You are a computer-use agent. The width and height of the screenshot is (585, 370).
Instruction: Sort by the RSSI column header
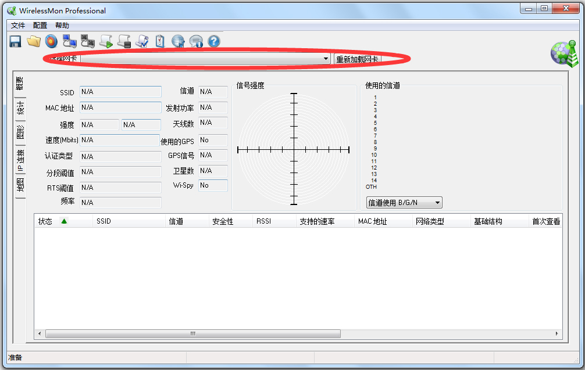click(274, 221)
